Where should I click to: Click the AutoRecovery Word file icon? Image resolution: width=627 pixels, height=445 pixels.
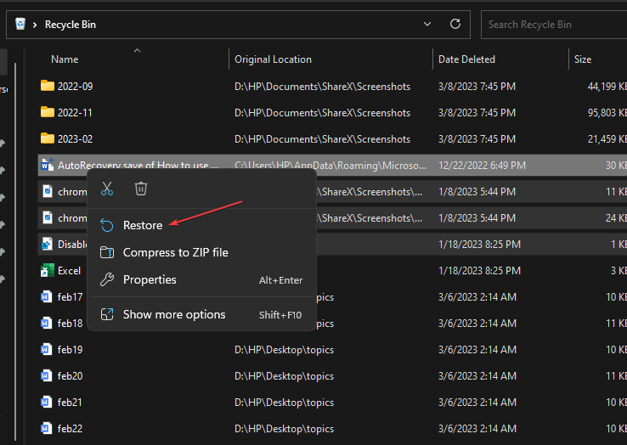pyautogui.click(x=48, y=165)
